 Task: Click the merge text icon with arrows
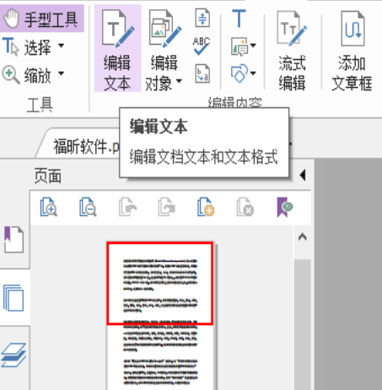click(202, 18)
